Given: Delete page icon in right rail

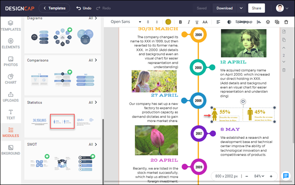Looking at the screenshot, I should click(284, 70).
